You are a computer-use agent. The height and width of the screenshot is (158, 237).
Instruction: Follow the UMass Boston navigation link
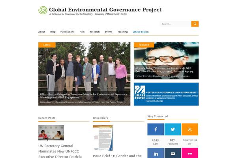pyautogui.click(x=141, y=32)
